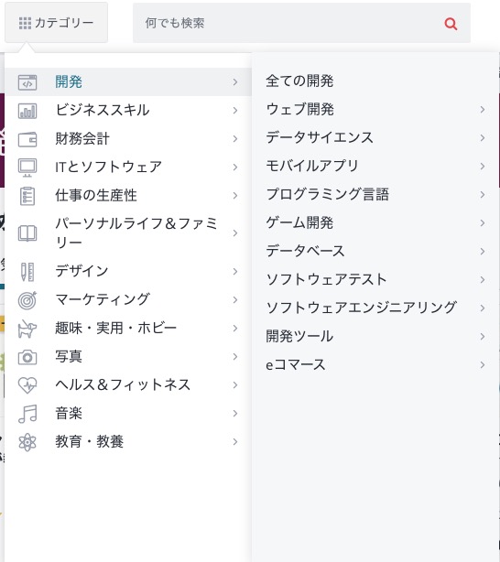Click the monitor icon for ITとソフトウェア
This screenshot has width=500, height=562.
click(27, 168)
